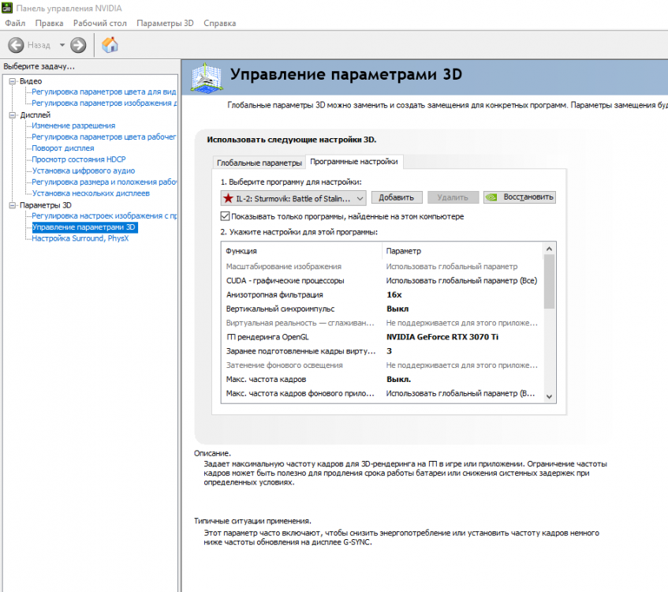This screenshot has width=668, height=592.
Task: Click the settings list scroll-down arrow
Action: (549, 397)
